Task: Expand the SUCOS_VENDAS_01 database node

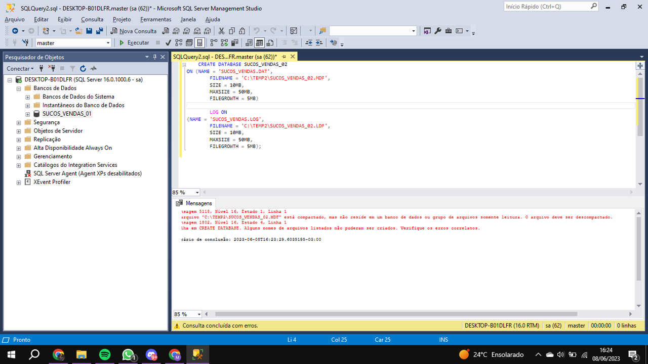Action: [x=28, y=114]
